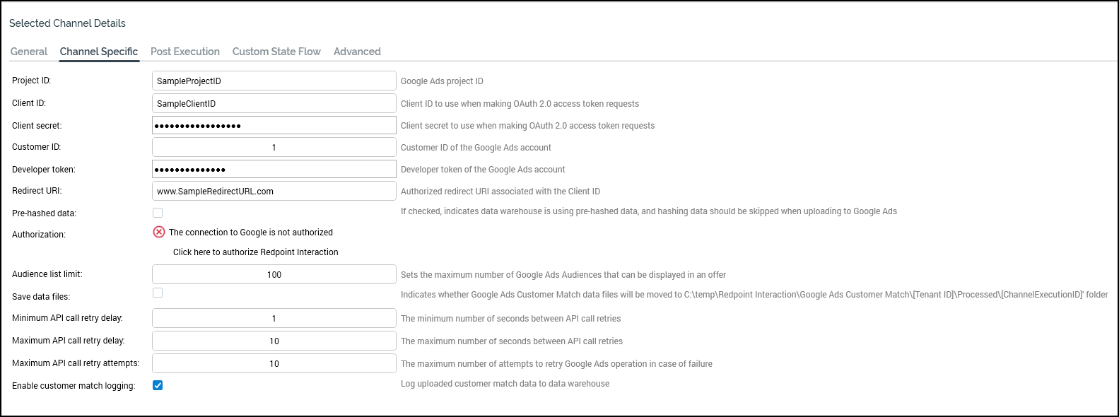Click into the Client secret password field
1119x417 pixels.
pyautogui.click(x=274, y=125)
